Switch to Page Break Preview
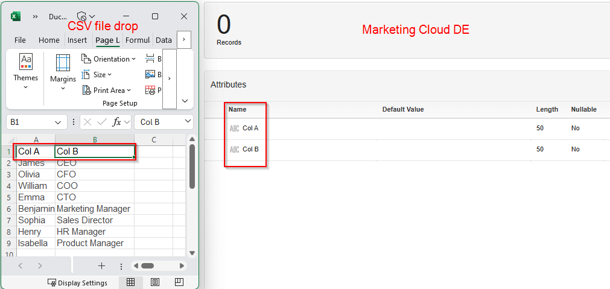 [x=179, y=282]
